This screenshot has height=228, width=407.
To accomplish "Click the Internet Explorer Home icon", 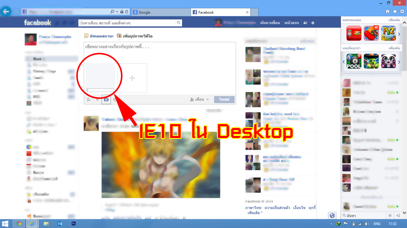I will pos(388,12).
